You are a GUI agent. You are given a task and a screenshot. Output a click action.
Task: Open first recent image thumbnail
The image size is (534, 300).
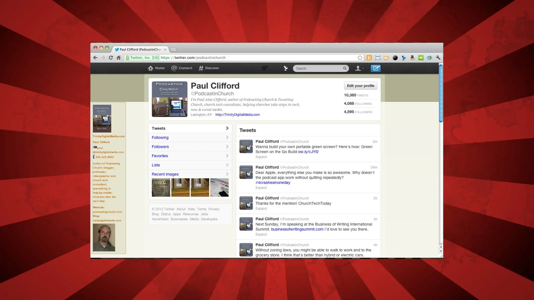pyautogui.click(x=161, y=187)
